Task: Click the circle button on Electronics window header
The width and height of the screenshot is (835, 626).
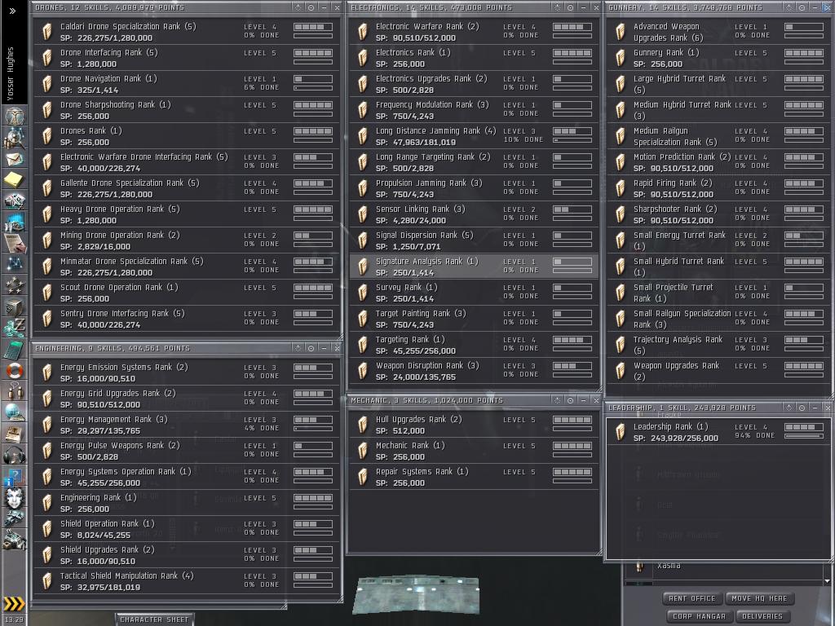Action: [570, 7]
